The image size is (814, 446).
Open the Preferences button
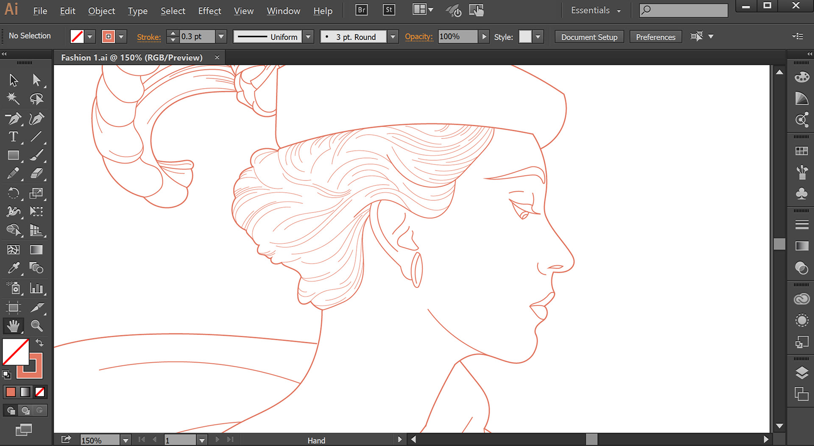coord(655,37)
